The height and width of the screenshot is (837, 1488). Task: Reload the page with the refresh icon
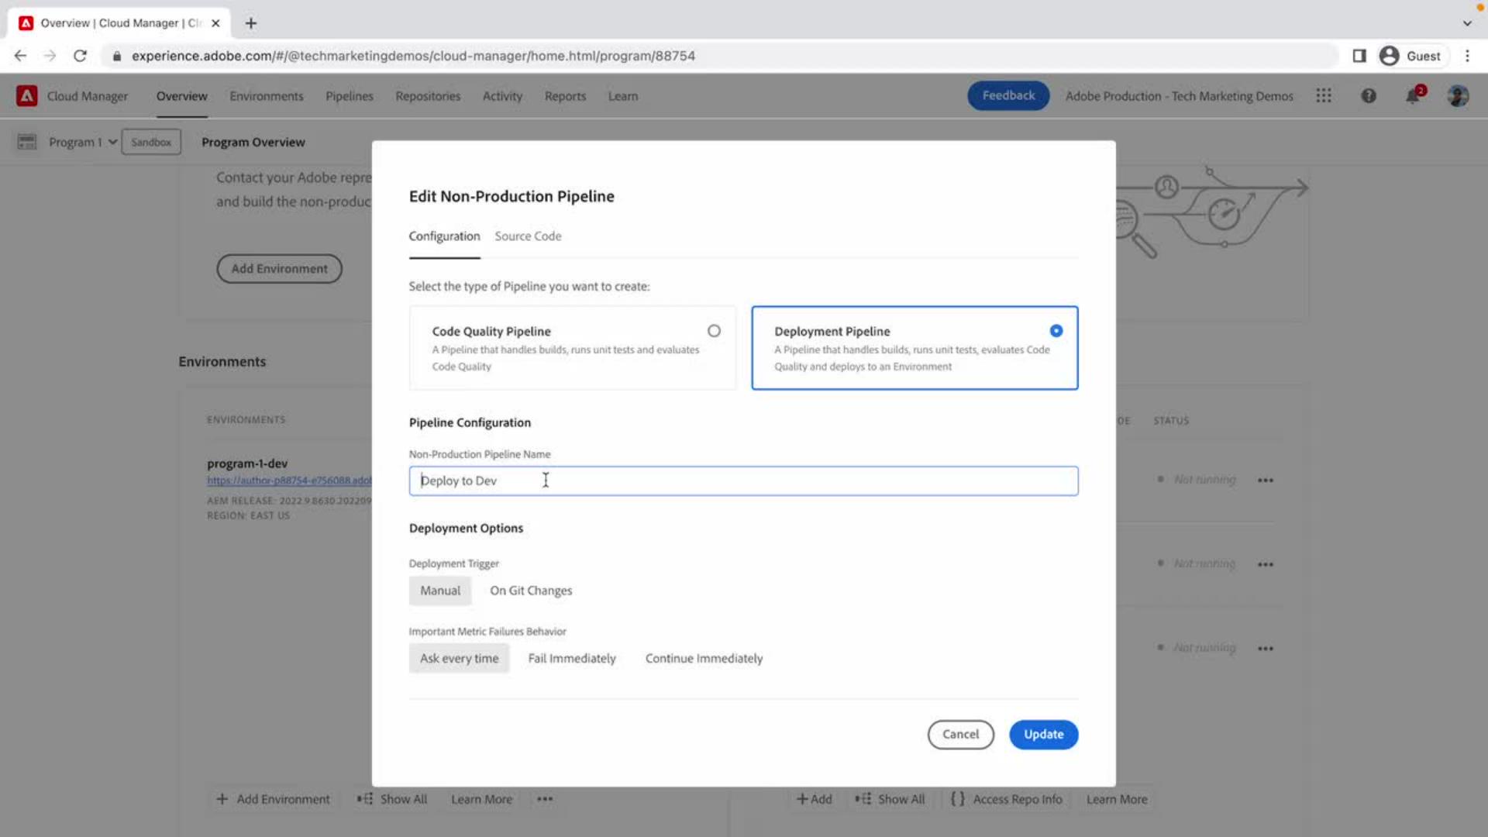click(80, 55)
